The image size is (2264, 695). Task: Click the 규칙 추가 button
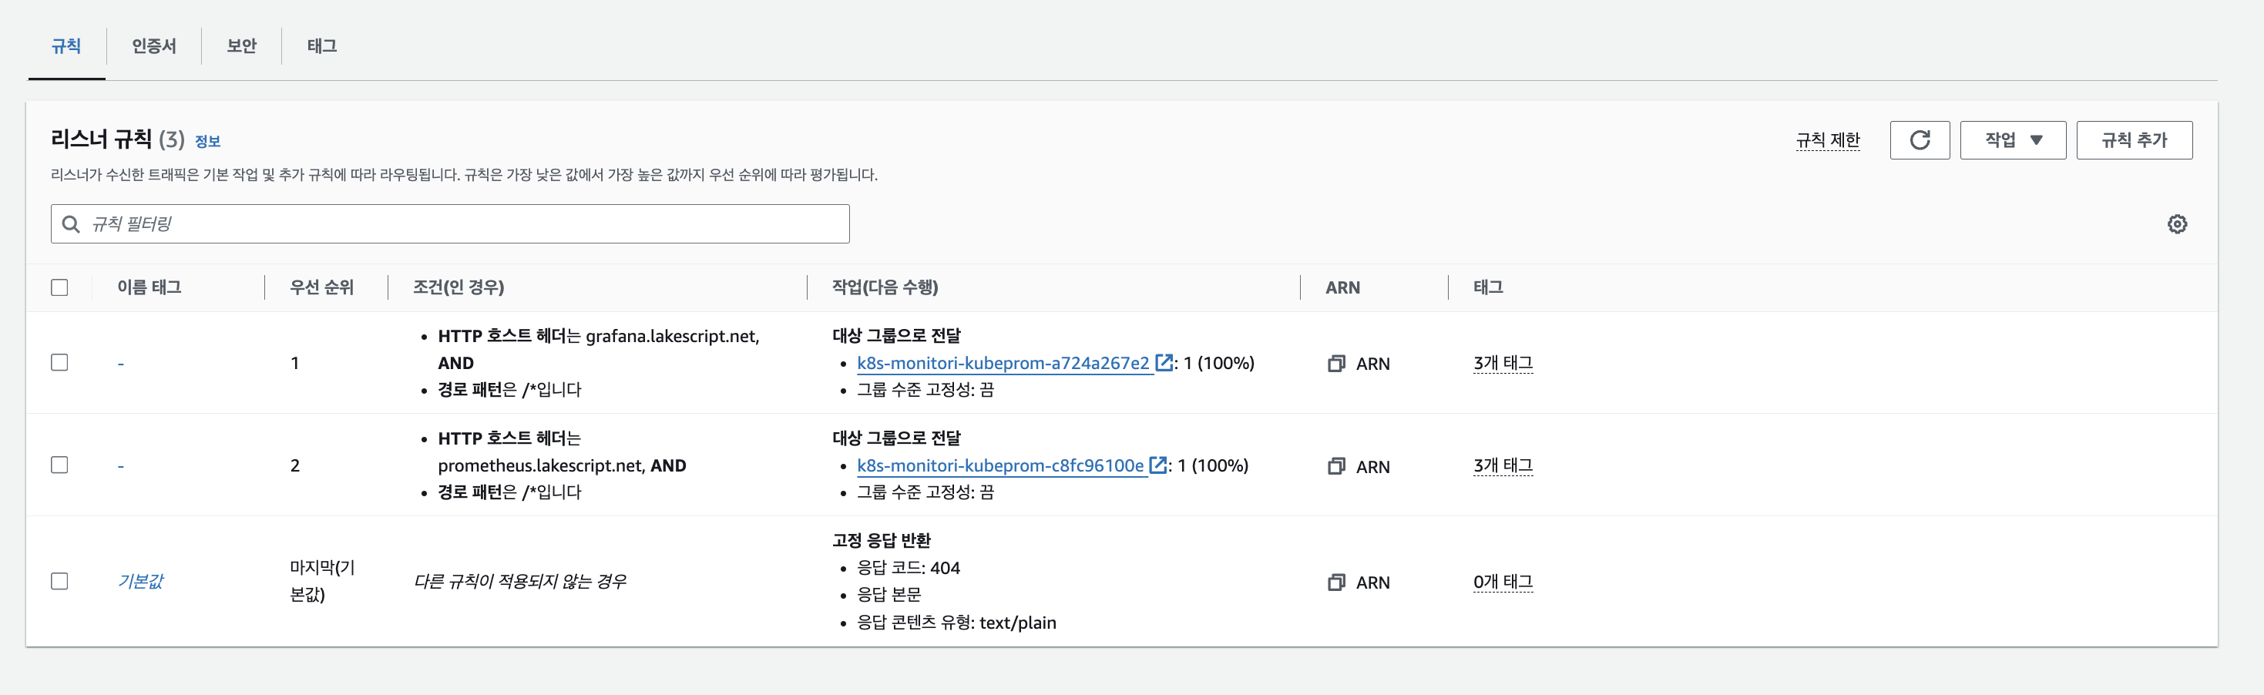(2134, 139)
